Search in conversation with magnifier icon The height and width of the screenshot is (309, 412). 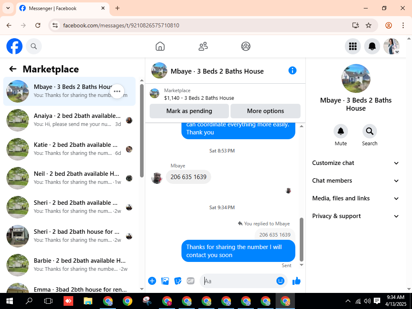click(x=370, y=131)
